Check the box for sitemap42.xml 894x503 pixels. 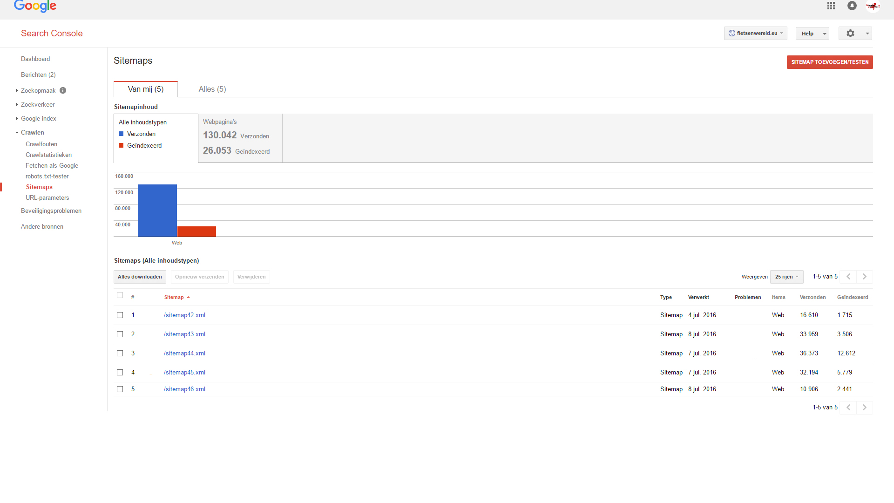(x=120, y=315)
